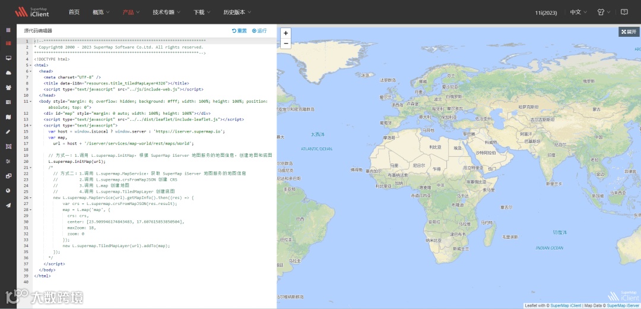Collapse the body fold arrow at line 11

click(x=31, y=101)
